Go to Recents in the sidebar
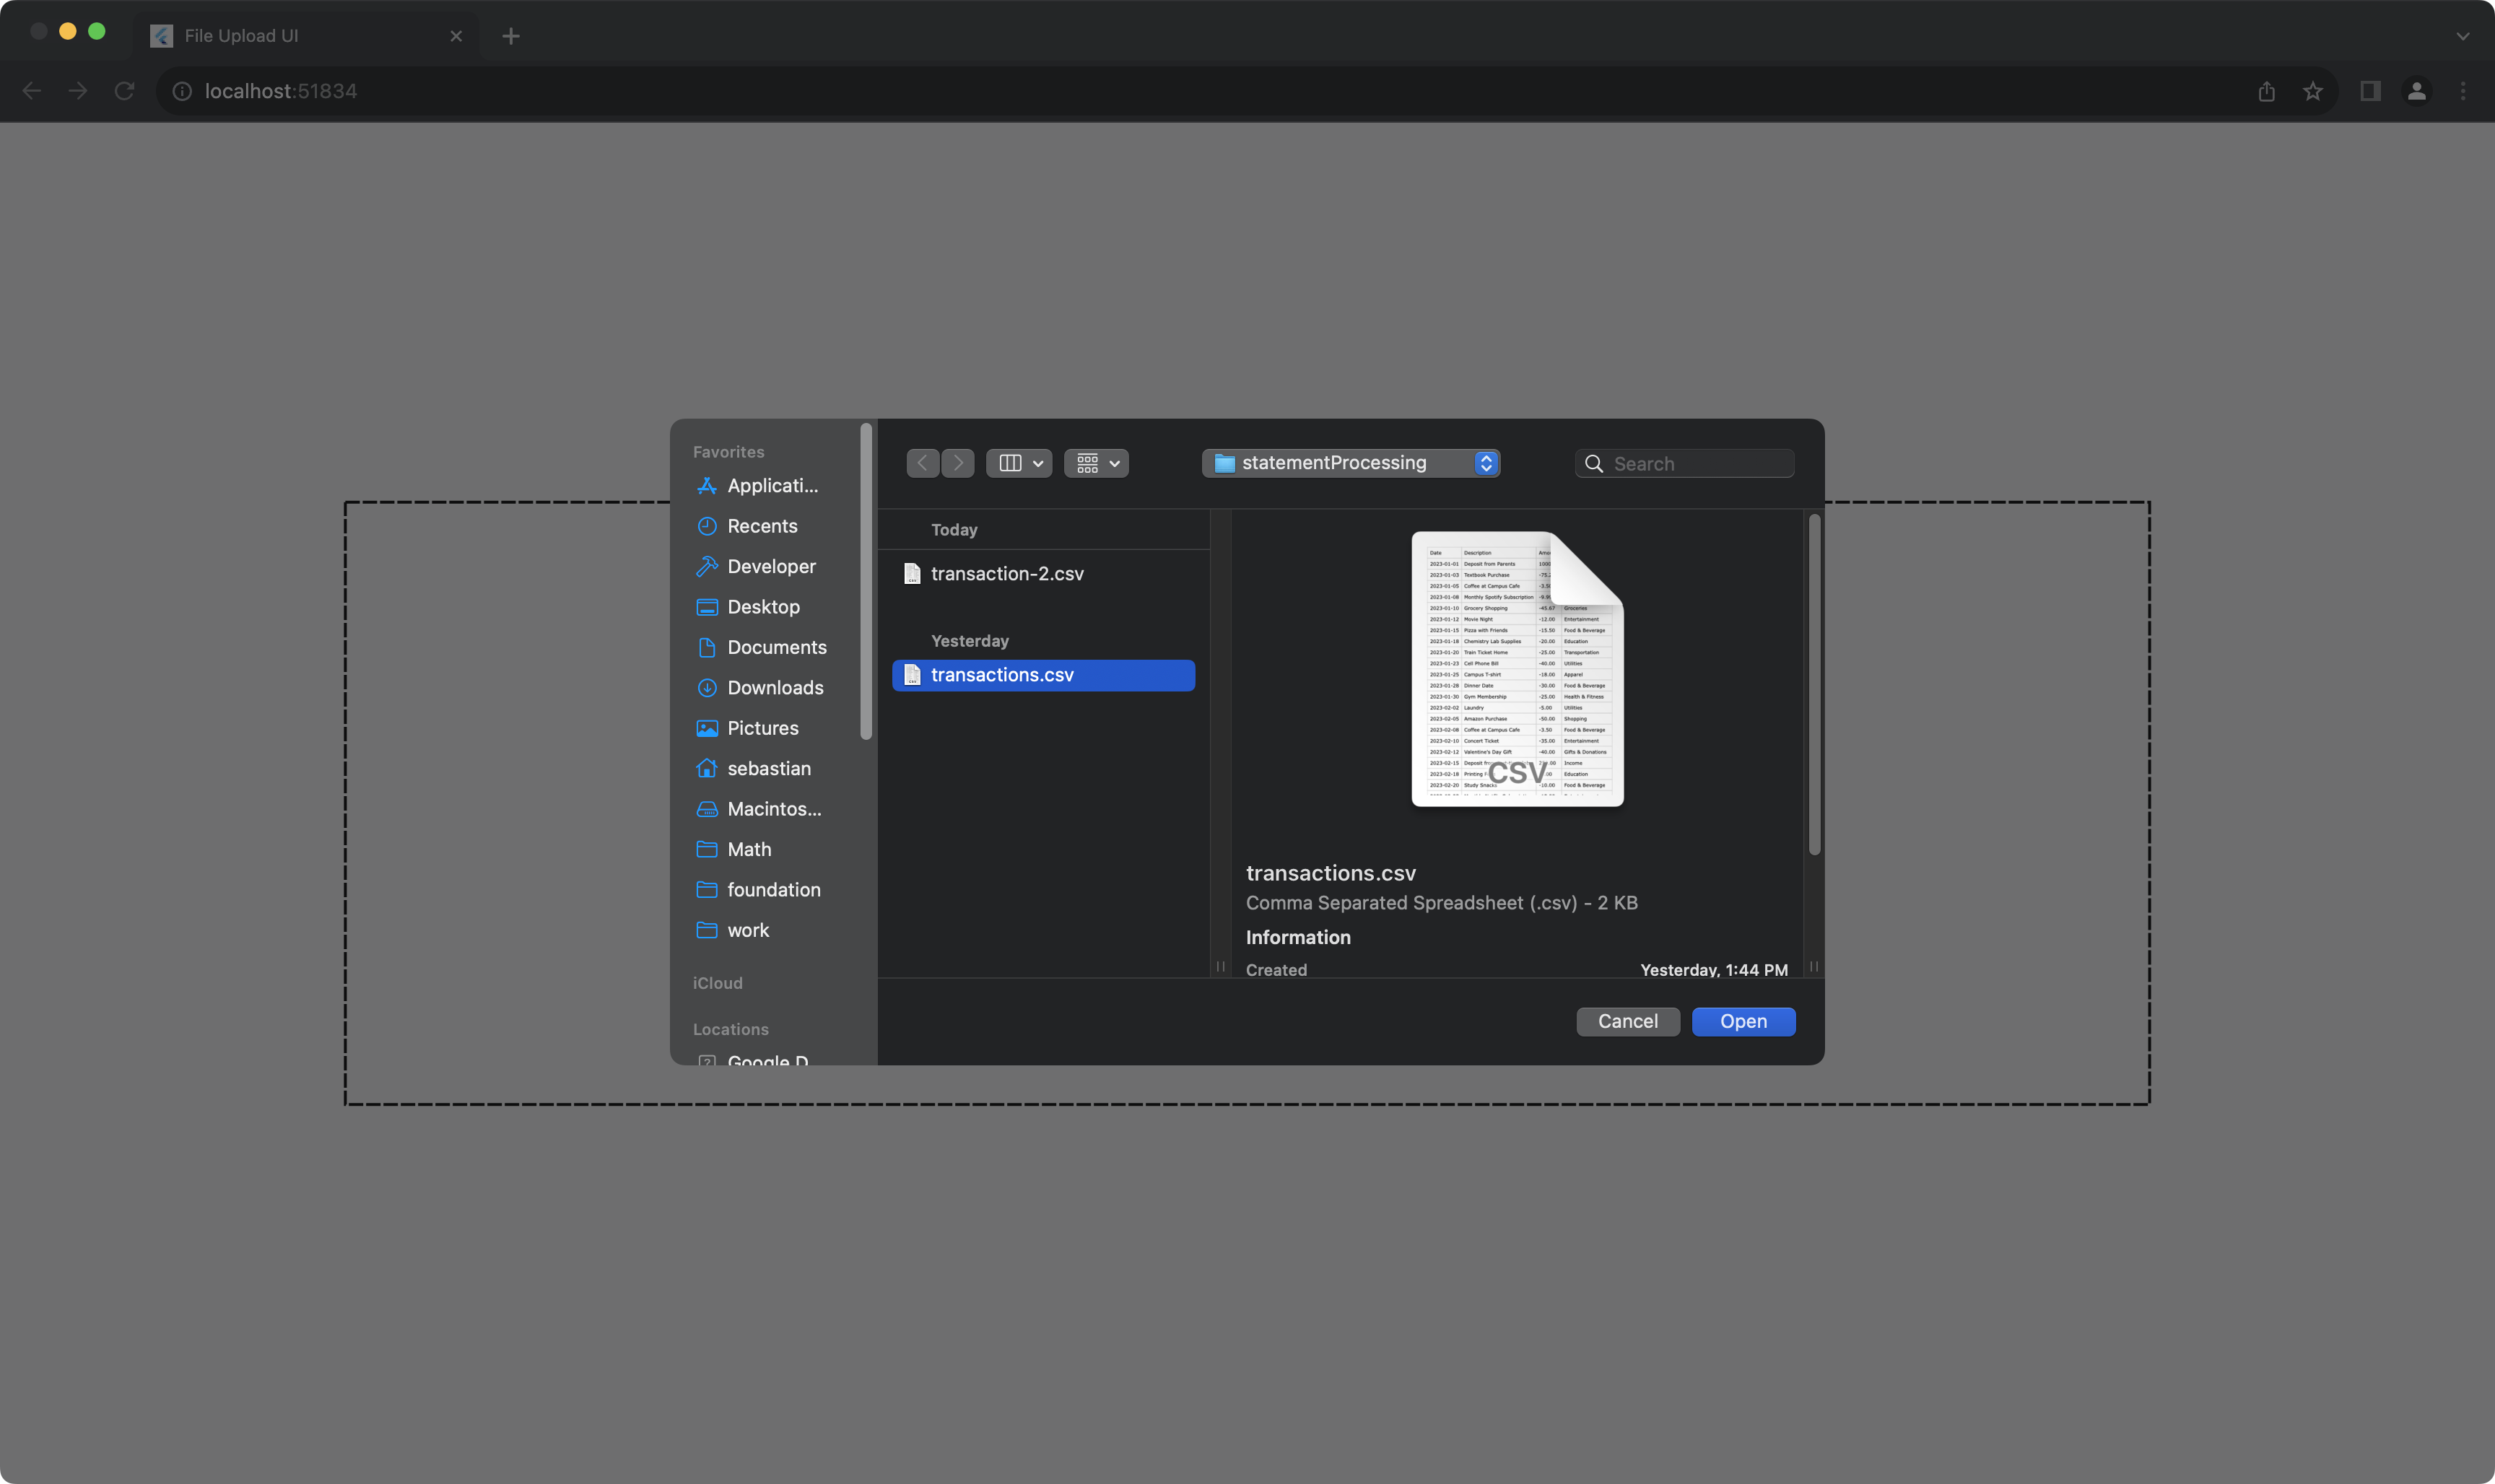The height and width of the screenshot is (1484, 2495). [761, 526]
